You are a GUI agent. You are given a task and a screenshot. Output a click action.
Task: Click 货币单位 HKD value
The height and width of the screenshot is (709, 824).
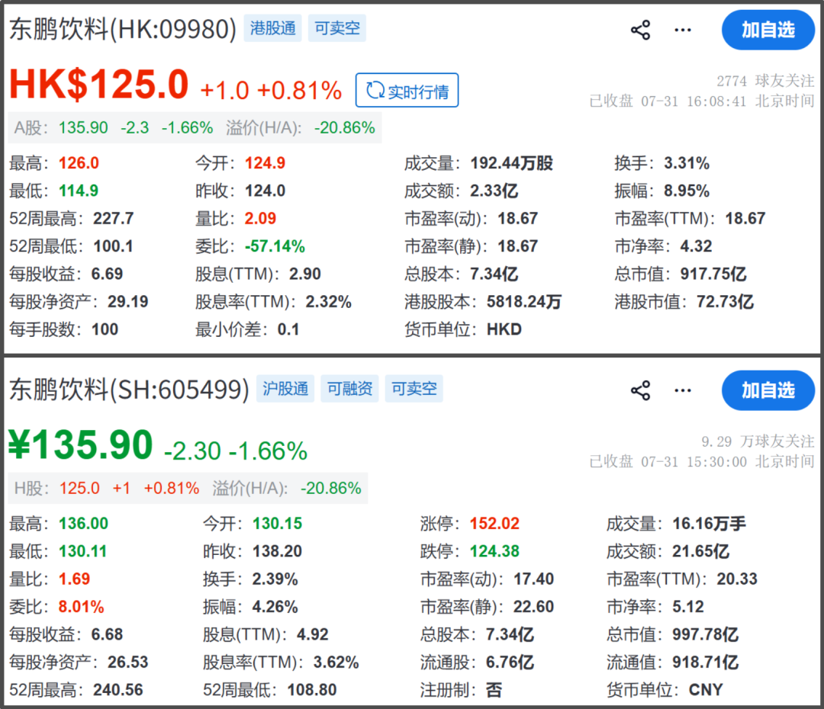tap(504, 330)
